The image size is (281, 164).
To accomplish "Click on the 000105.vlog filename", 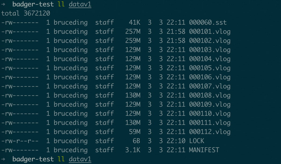I will (x=210, y=68).
